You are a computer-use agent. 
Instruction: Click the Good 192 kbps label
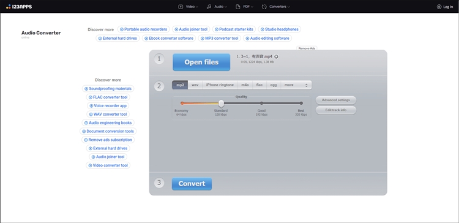pos(261,113)
